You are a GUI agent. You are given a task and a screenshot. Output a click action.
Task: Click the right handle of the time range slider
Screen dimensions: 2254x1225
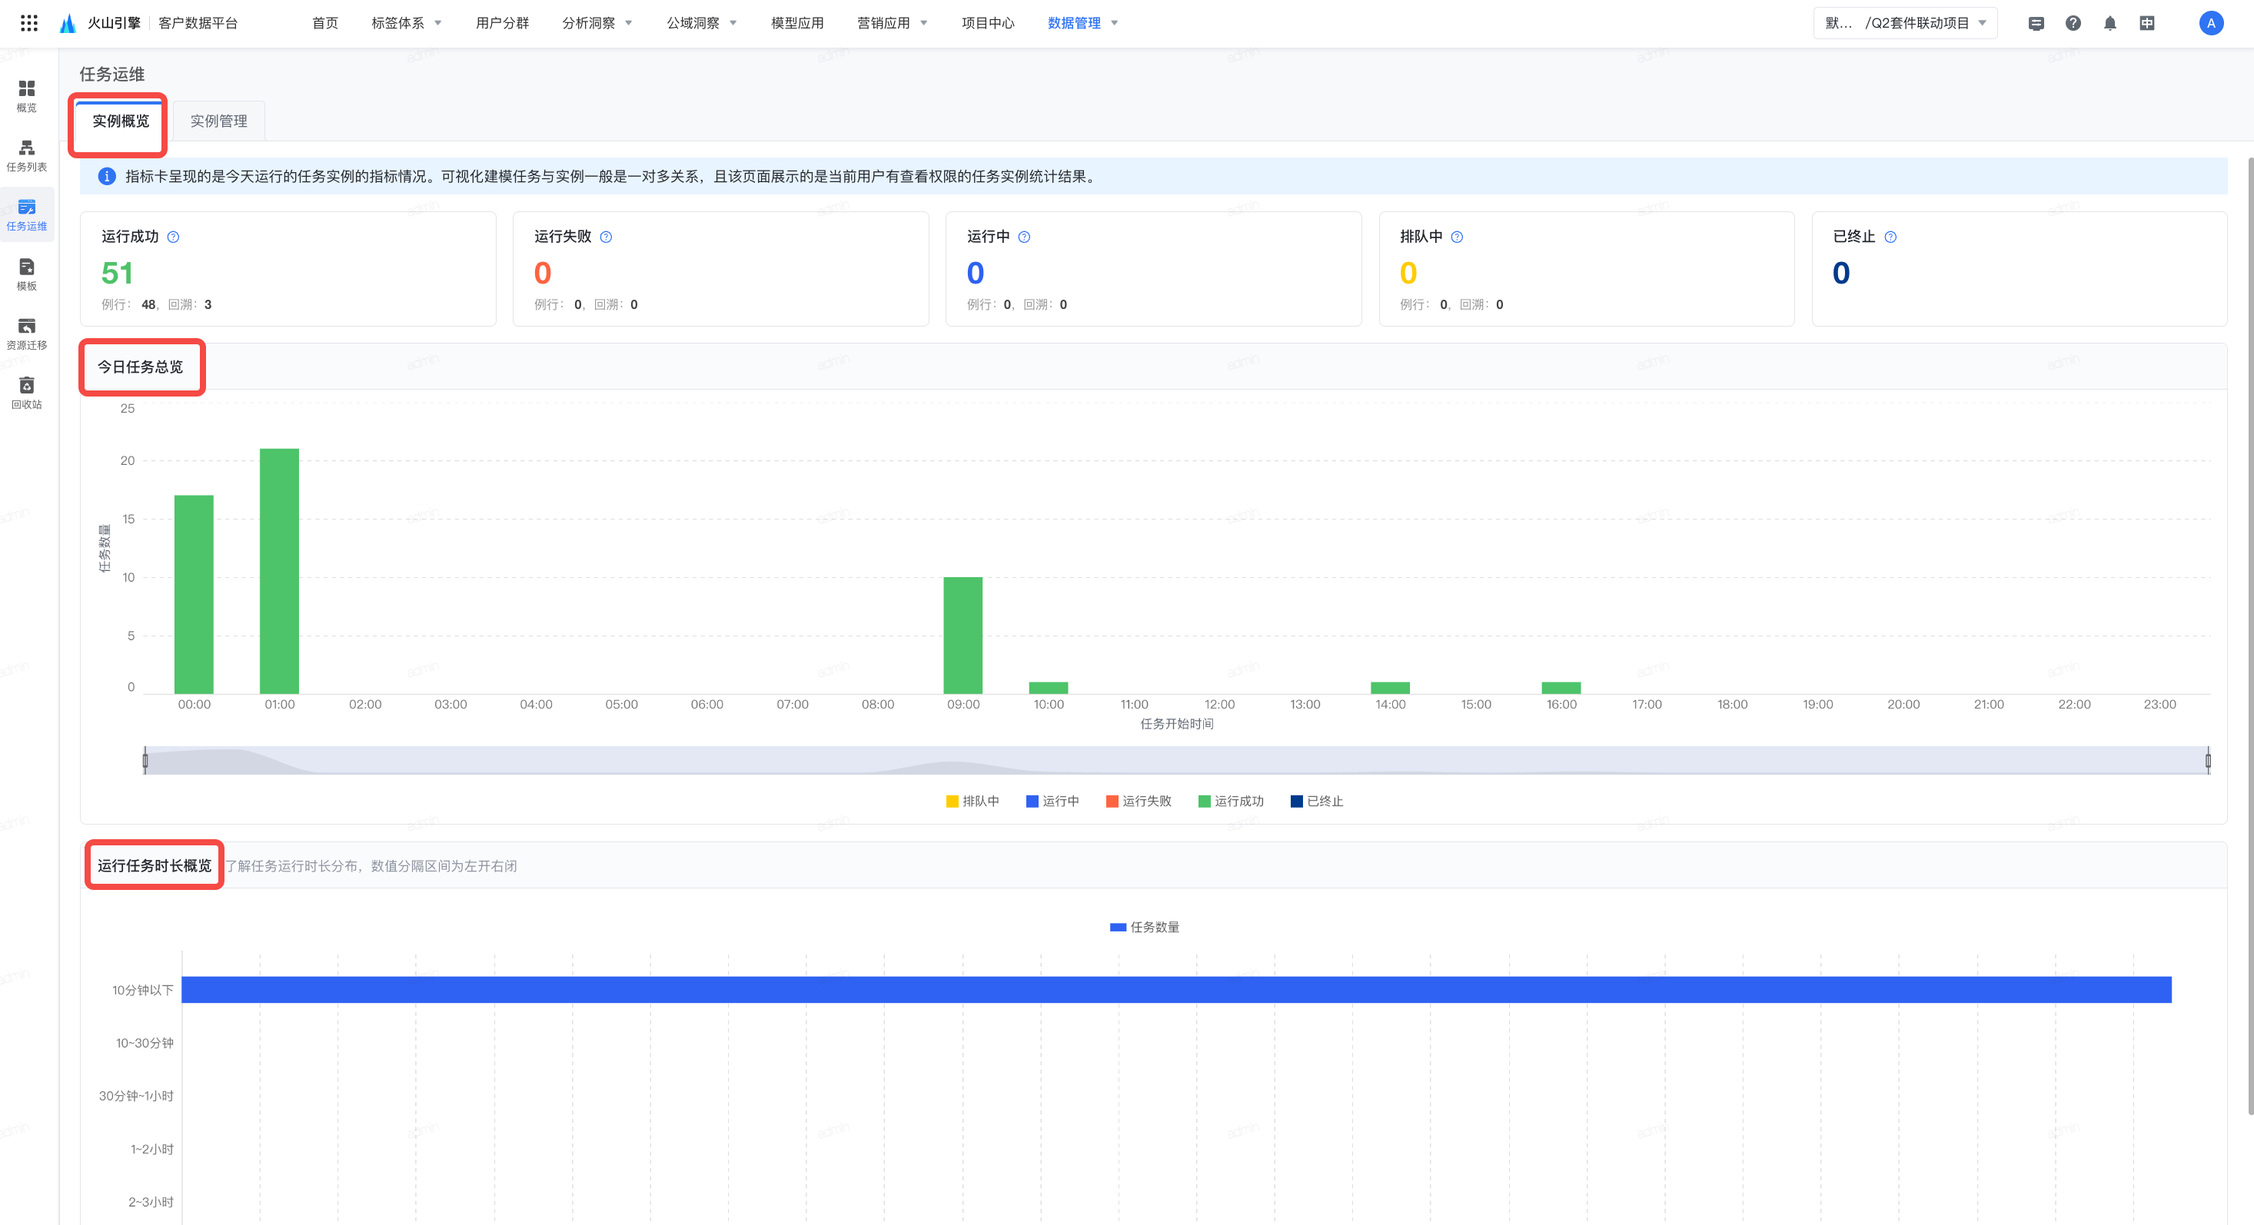(2208, 760)
